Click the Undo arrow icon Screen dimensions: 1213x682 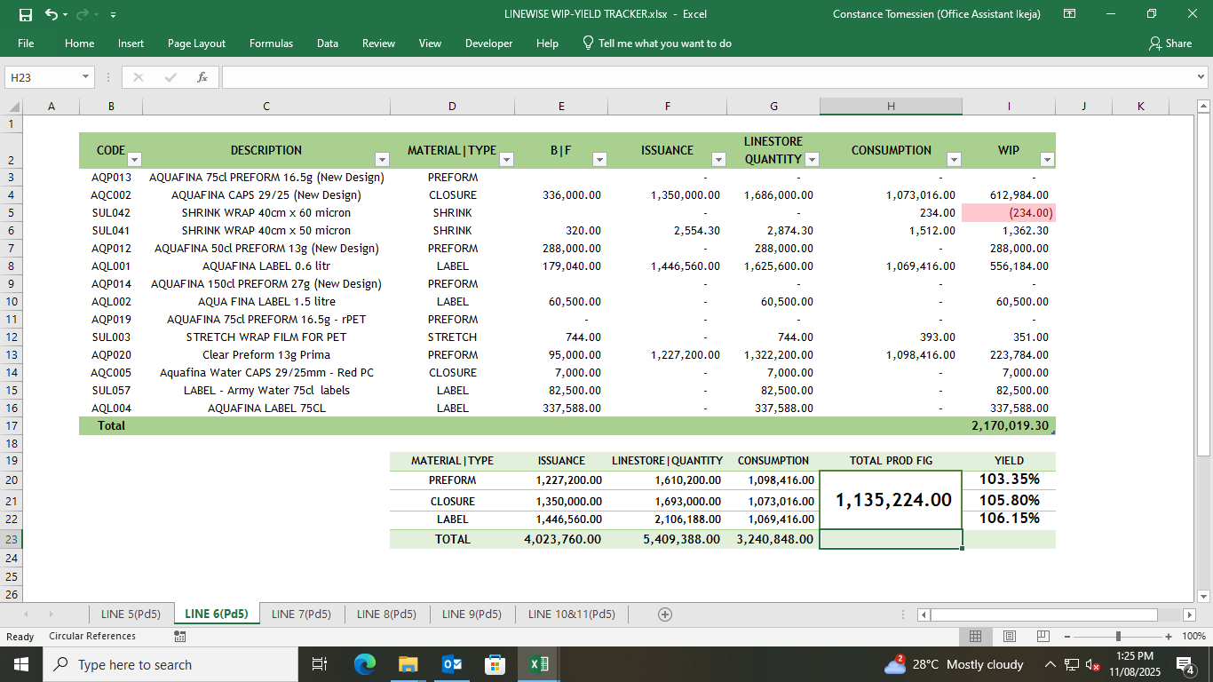51,14
